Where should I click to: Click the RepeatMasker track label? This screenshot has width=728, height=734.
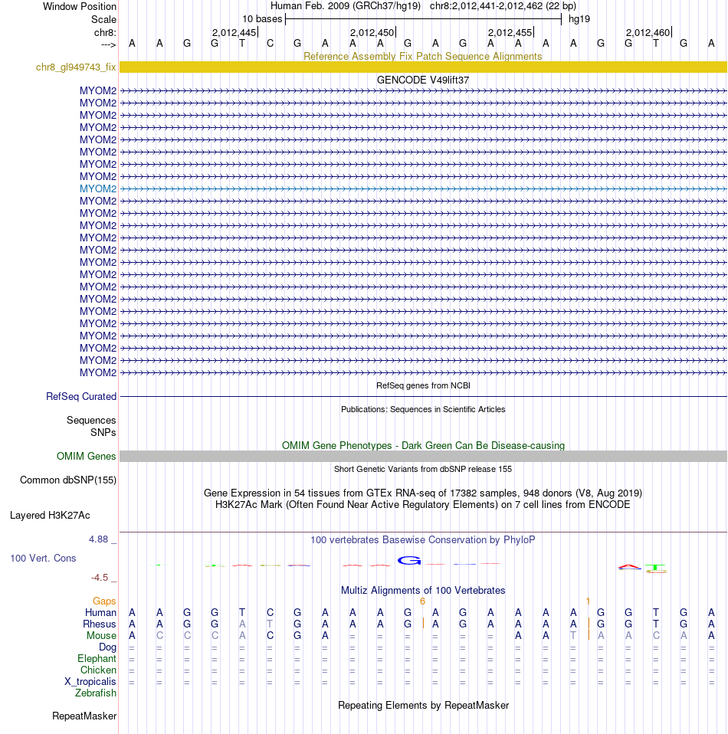pyautogui.click(x=84, y=716)
